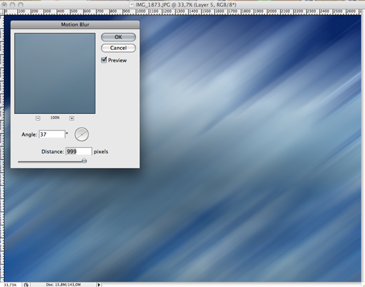Open the status bar info arrow menu
This screenshot has width=365, height=287.
pos(99,284)
